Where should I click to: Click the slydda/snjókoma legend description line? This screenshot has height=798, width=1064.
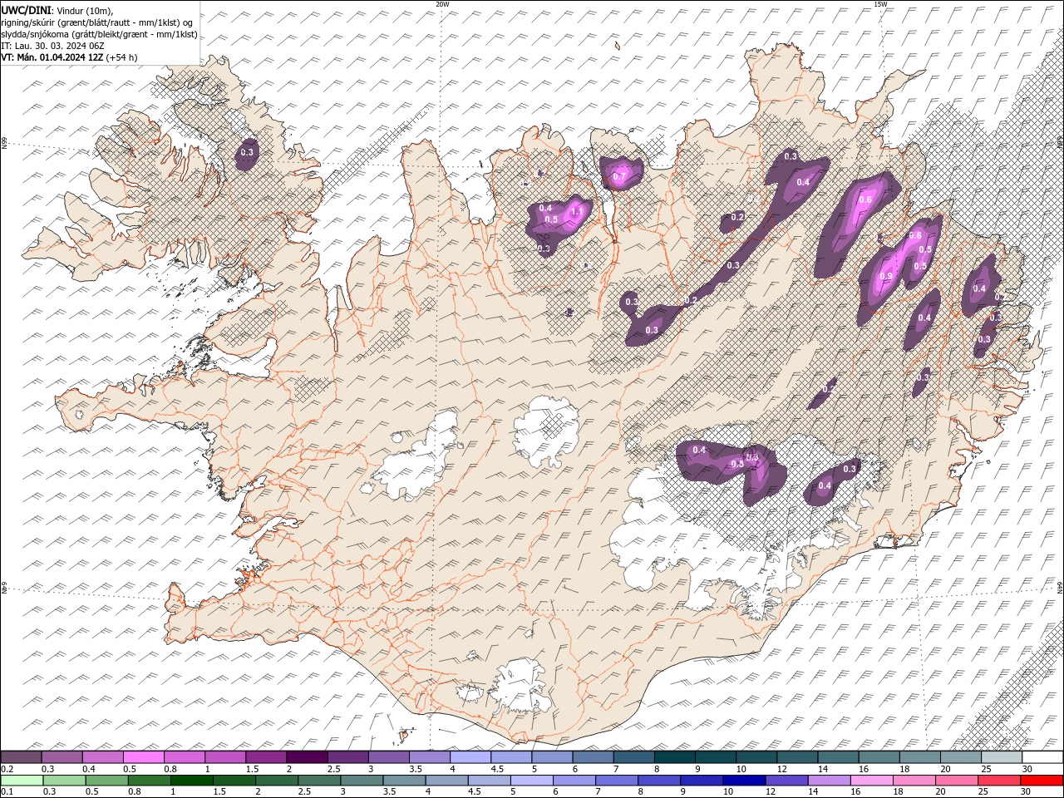100,34
